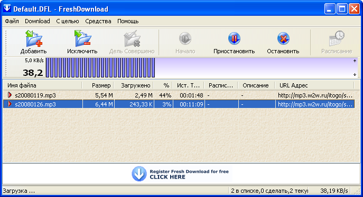
Task: Click the blue download speed graph bars
Action: click(x=100, y=67)
